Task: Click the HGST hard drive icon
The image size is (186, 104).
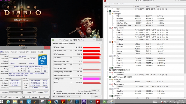Action: click(110, 70)
